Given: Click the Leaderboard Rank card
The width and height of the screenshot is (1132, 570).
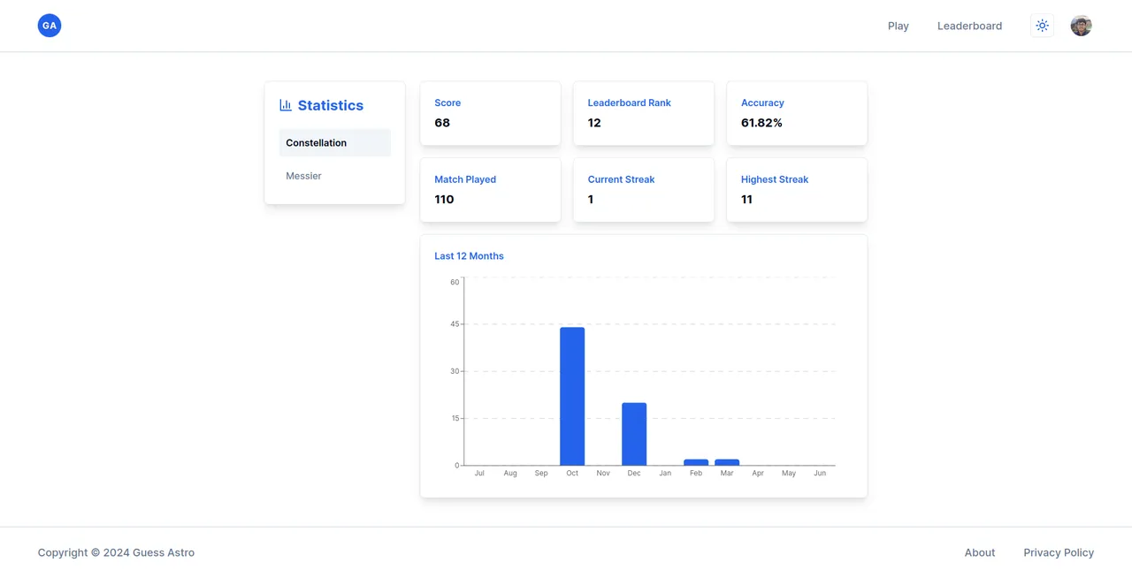Looking at the screenshot, I should (x=643, y=113).
